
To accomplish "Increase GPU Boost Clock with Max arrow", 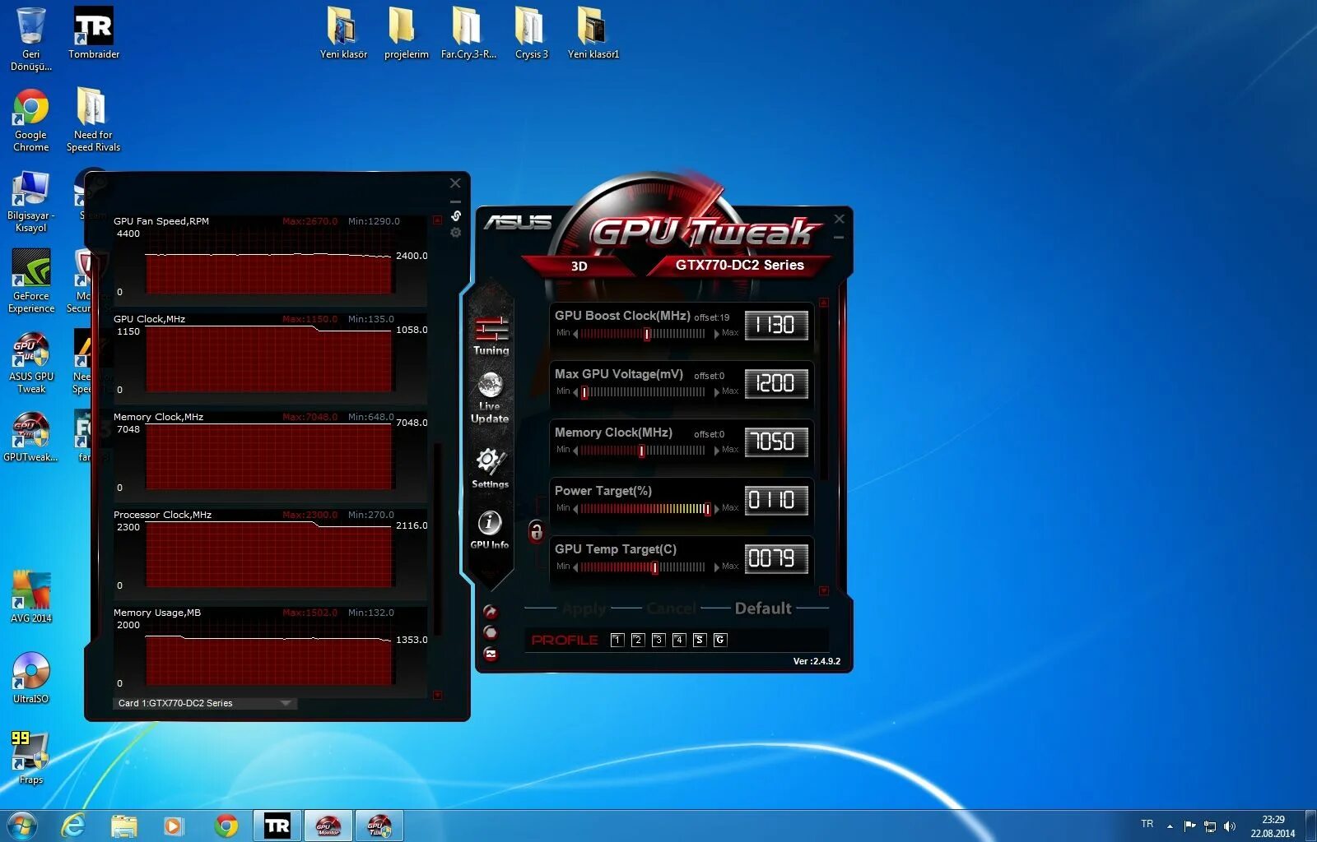I will [716, 334].
